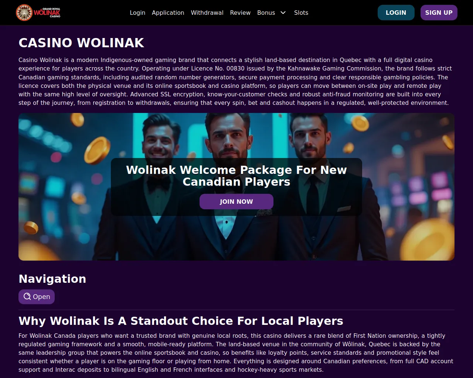Viewport: 473px width, 378px height.
Task: Click the JOIN NOW button
Action: (x=236, y=202)
